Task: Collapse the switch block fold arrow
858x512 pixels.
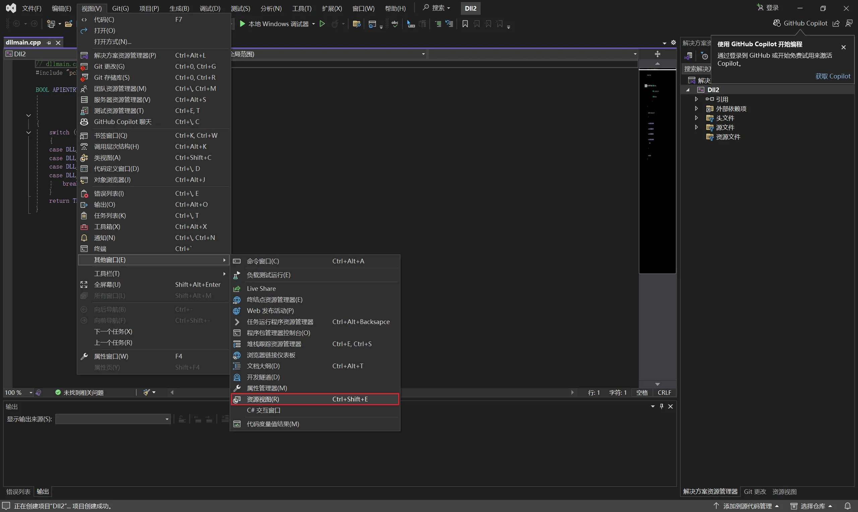Action: [x=28, y=132]
